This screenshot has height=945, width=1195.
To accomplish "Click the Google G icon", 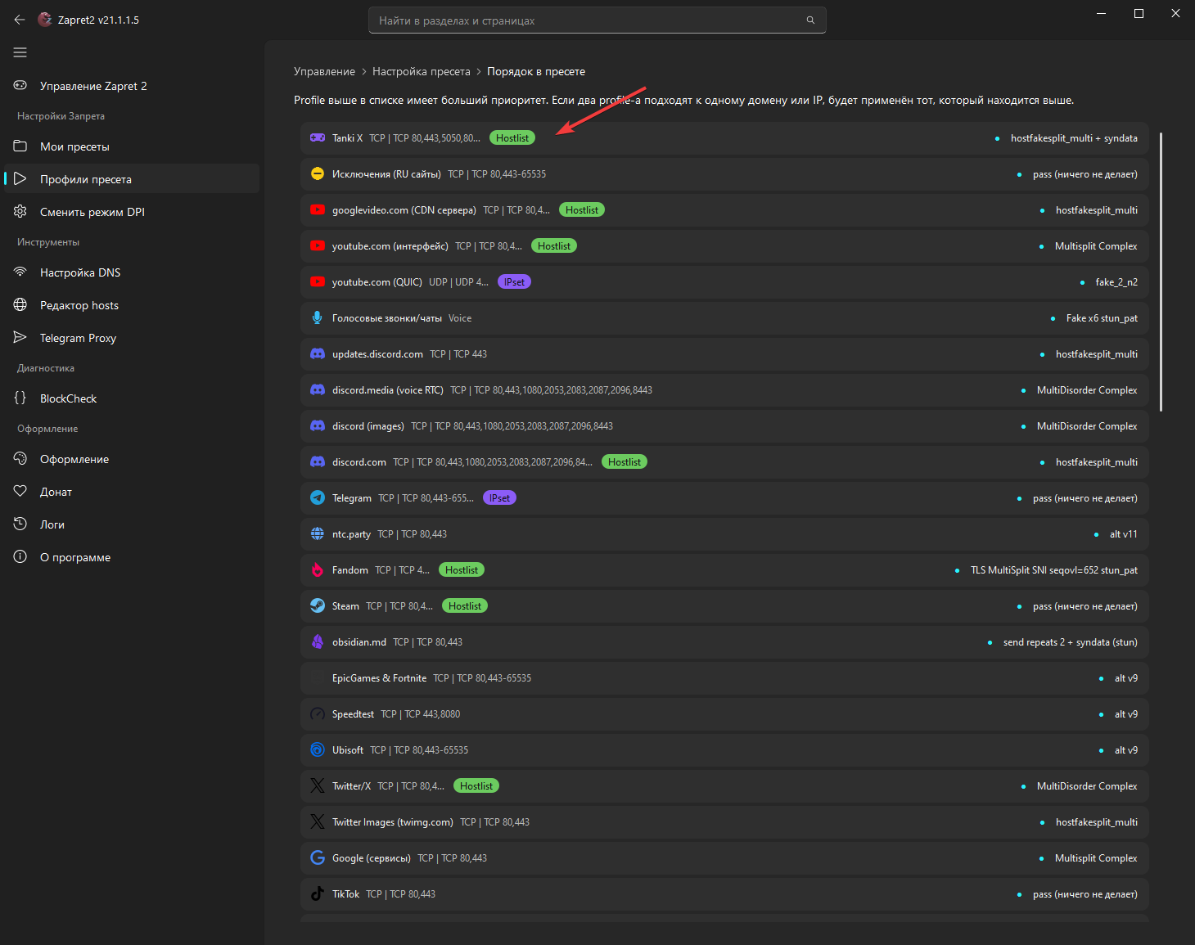I will [318, 858].
